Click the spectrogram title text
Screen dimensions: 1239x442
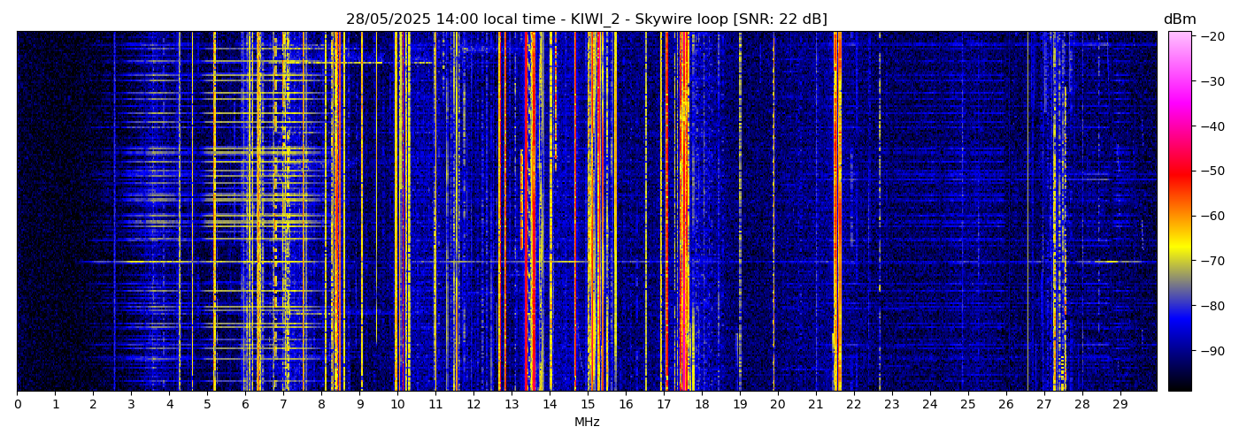coord(586,19)
